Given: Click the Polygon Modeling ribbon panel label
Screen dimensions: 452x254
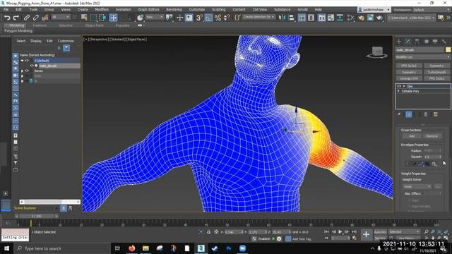Looking at the screenshot, I should pyautogui.click(x=18, y=30).
